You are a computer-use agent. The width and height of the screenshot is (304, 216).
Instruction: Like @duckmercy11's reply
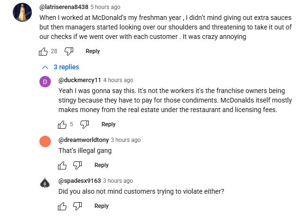point(62,124)
